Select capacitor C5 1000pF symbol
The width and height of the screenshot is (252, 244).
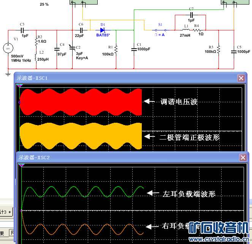pos(234,52)
